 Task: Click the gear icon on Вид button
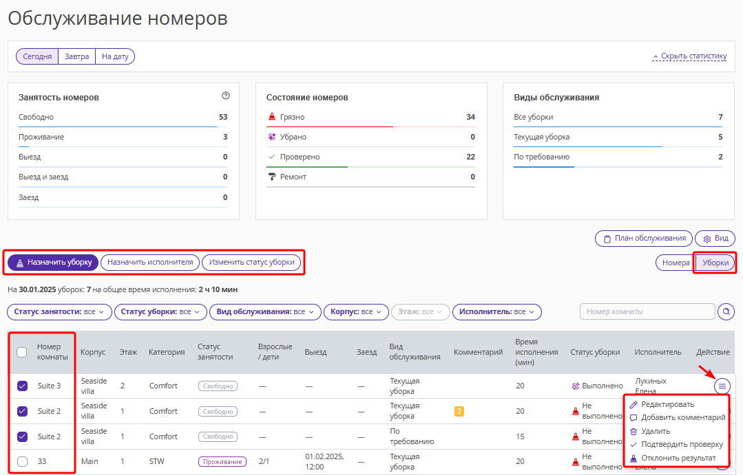707,239
